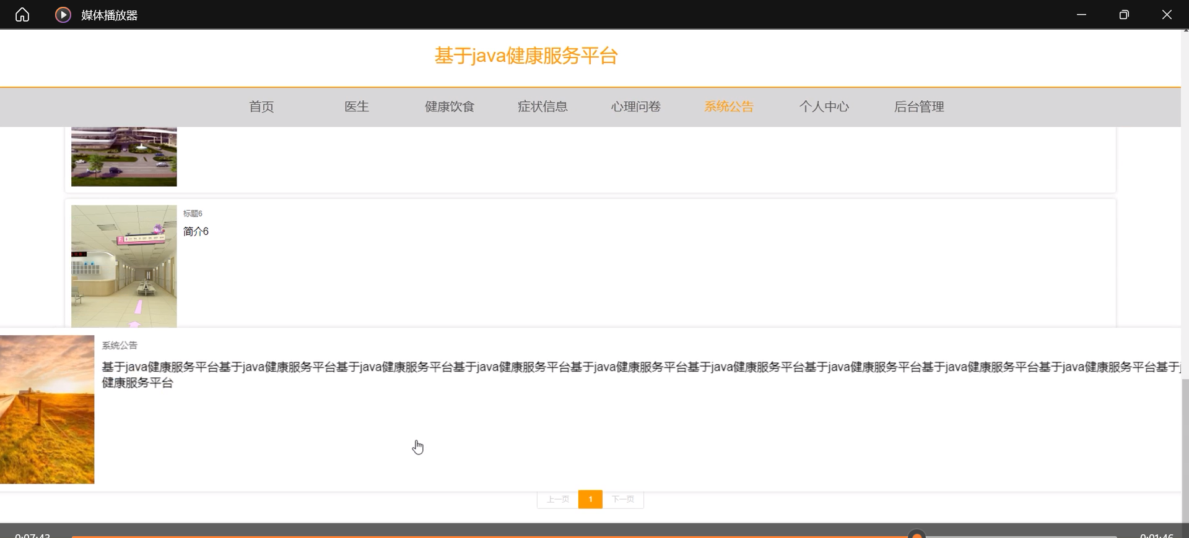
Task: Click the home icon in title bar
Action: (x=22, y=14)
